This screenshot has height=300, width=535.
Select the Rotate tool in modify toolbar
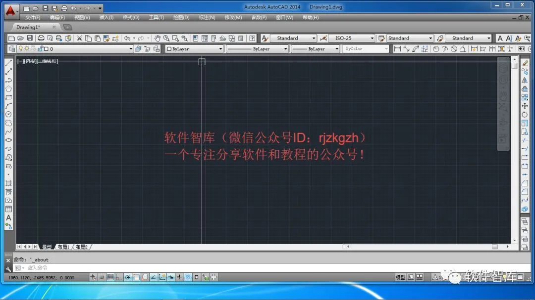pos(525,115)
